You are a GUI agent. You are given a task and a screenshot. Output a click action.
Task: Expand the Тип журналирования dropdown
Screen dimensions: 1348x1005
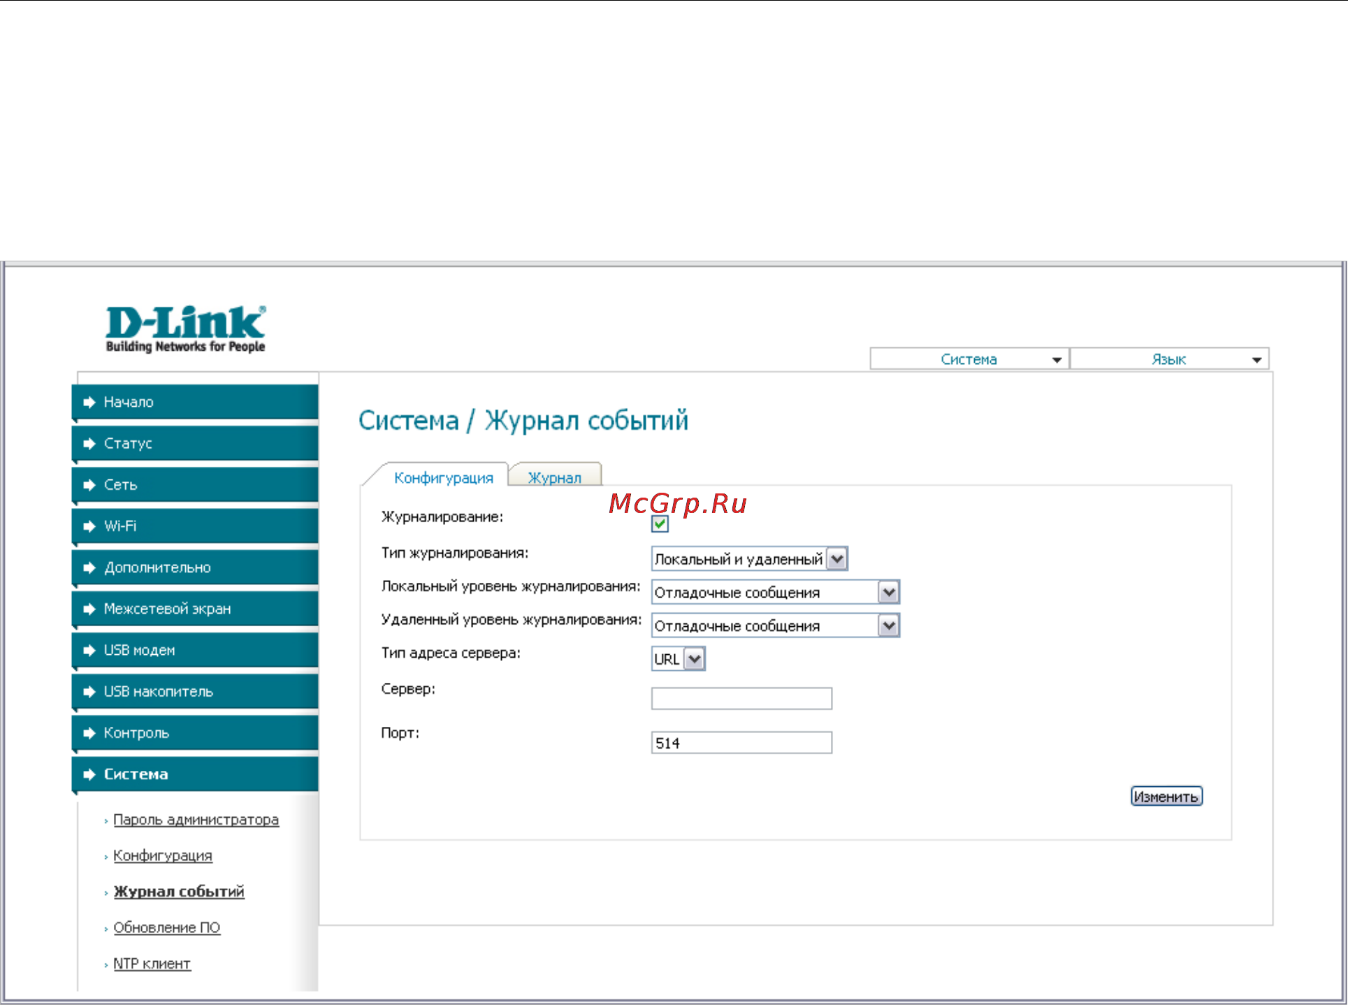[x=750, y=559]
